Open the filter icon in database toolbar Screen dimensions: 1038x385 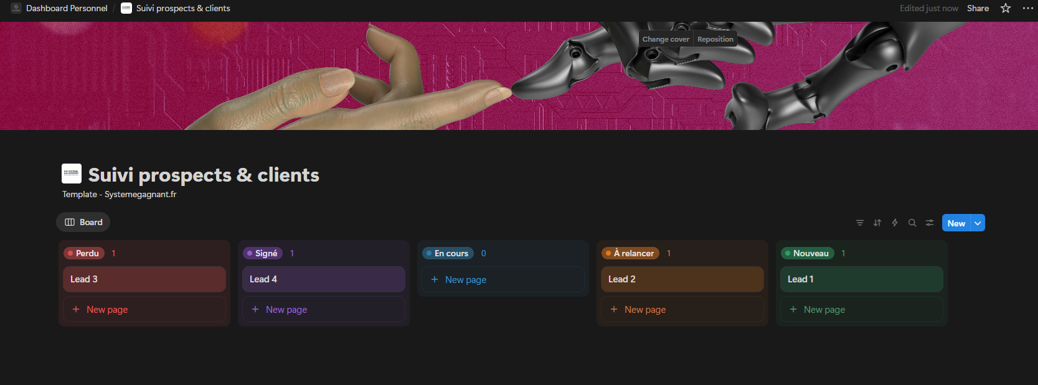(x=860, y=223)
